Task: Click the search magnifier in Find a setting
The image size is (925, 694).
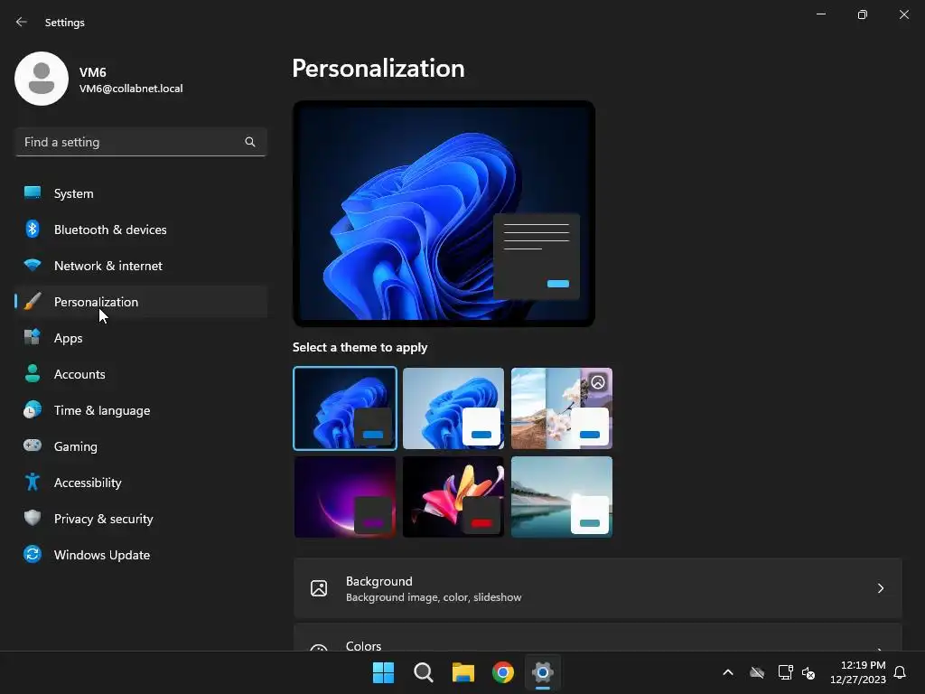Action: 250,142
